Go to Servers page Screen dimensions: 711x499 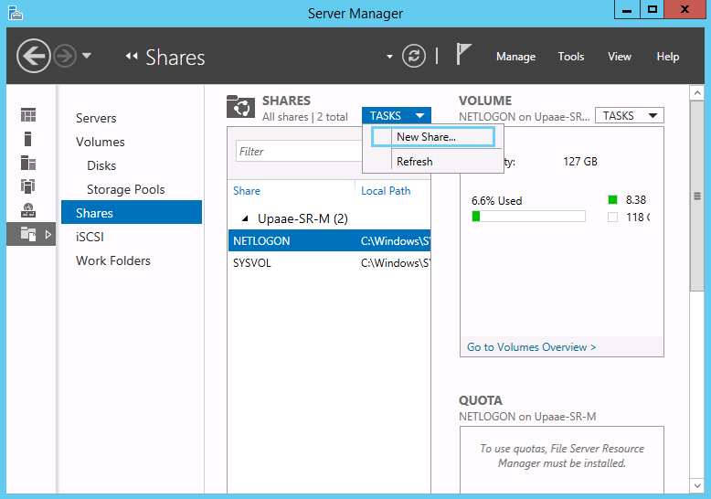click(96, 119)
